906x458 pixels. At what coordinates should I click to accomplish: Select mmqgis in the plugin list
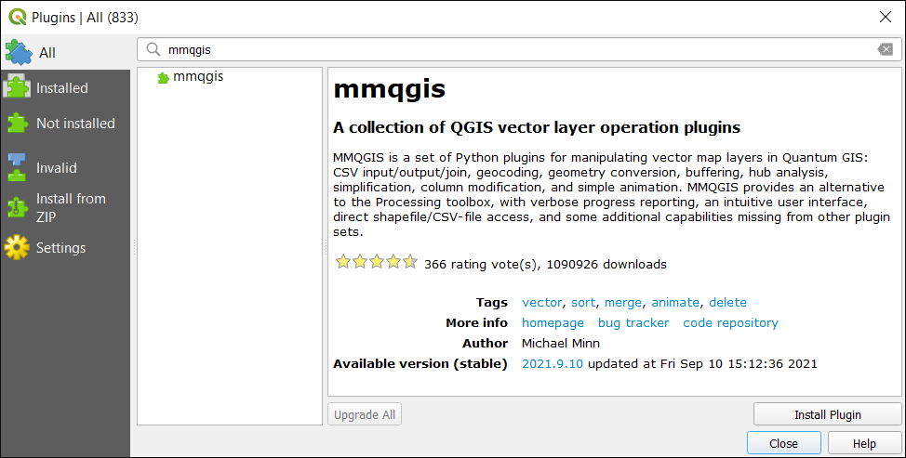click(x=198, y=76)
